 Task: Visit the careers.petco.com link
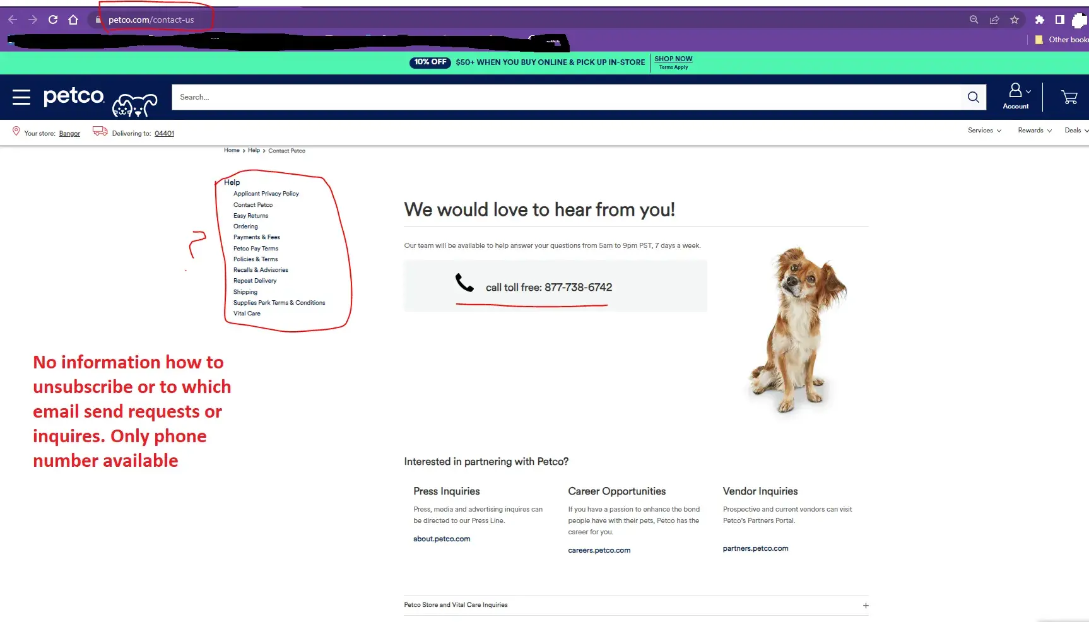[599, 551]
